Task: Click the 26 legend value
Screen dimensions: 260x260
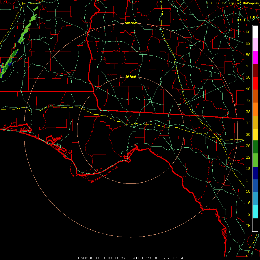Action: [x=248, y=146]
